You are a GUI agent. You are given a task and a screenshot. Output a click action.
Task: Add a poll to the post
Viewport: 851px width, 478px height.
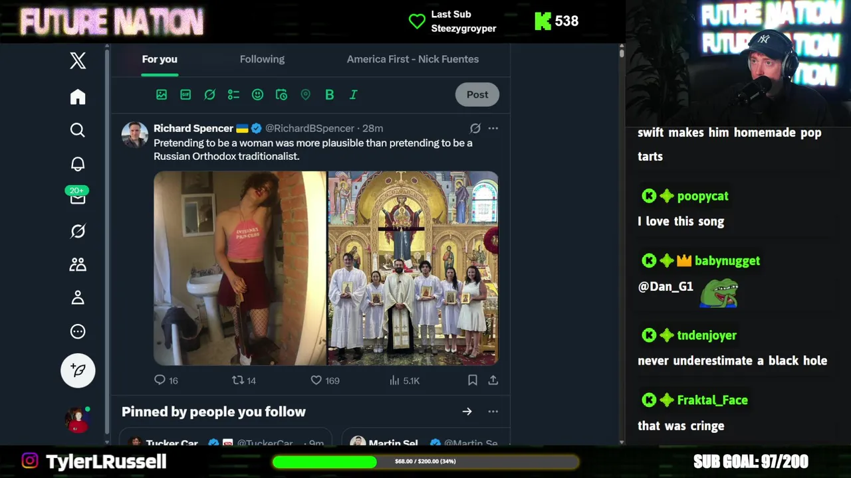[233, 95]
